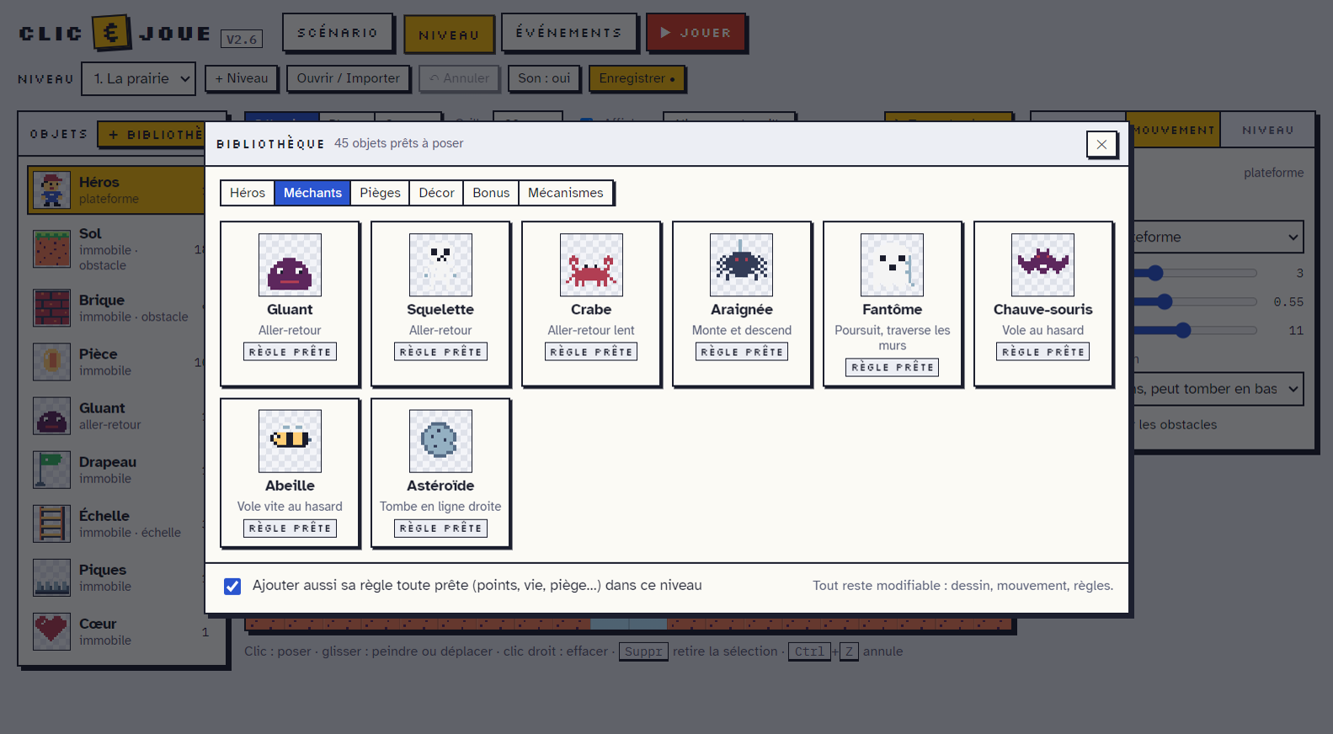Screen dimensions: 1333x734
Task: Switch to the Héros library tab
Action: pyautogui.click(x=248, y=193)
